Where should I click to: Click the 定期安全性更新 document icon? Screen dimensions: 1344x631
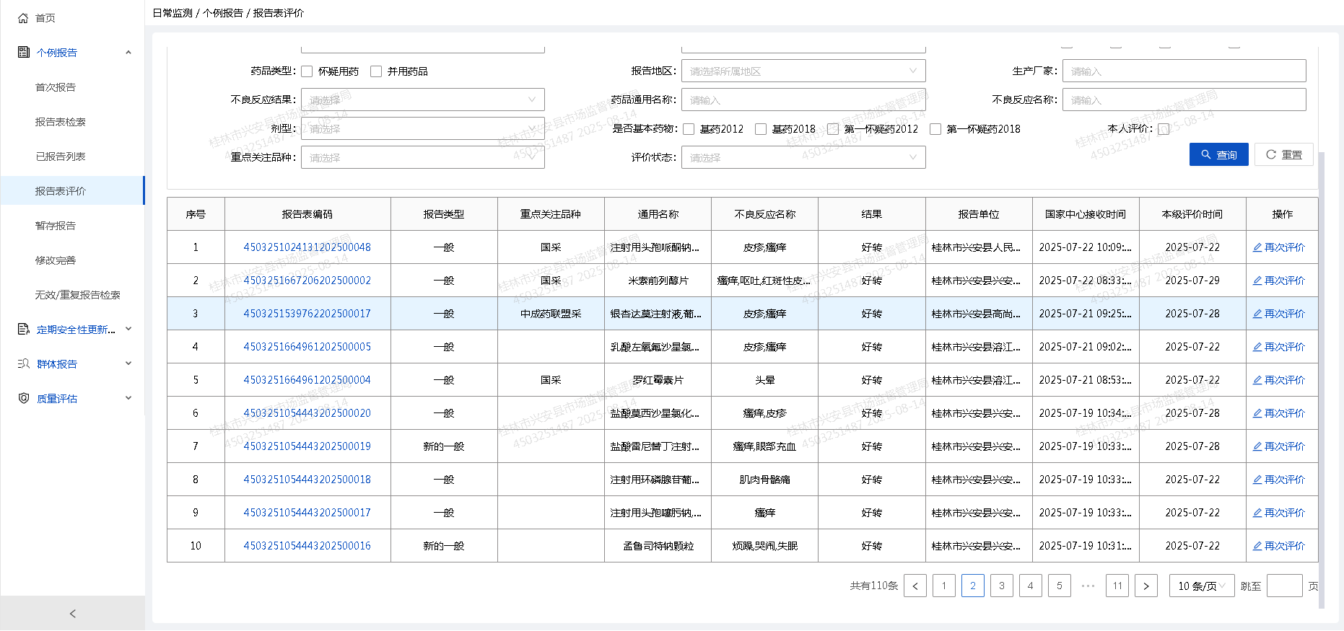(x=23, y=329)
